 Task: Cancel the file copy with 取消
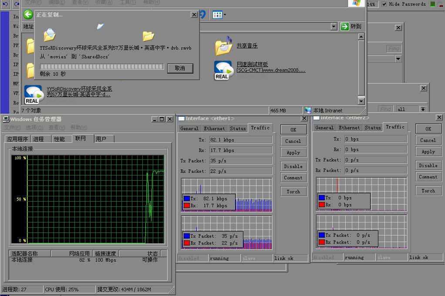pos(180,68)
